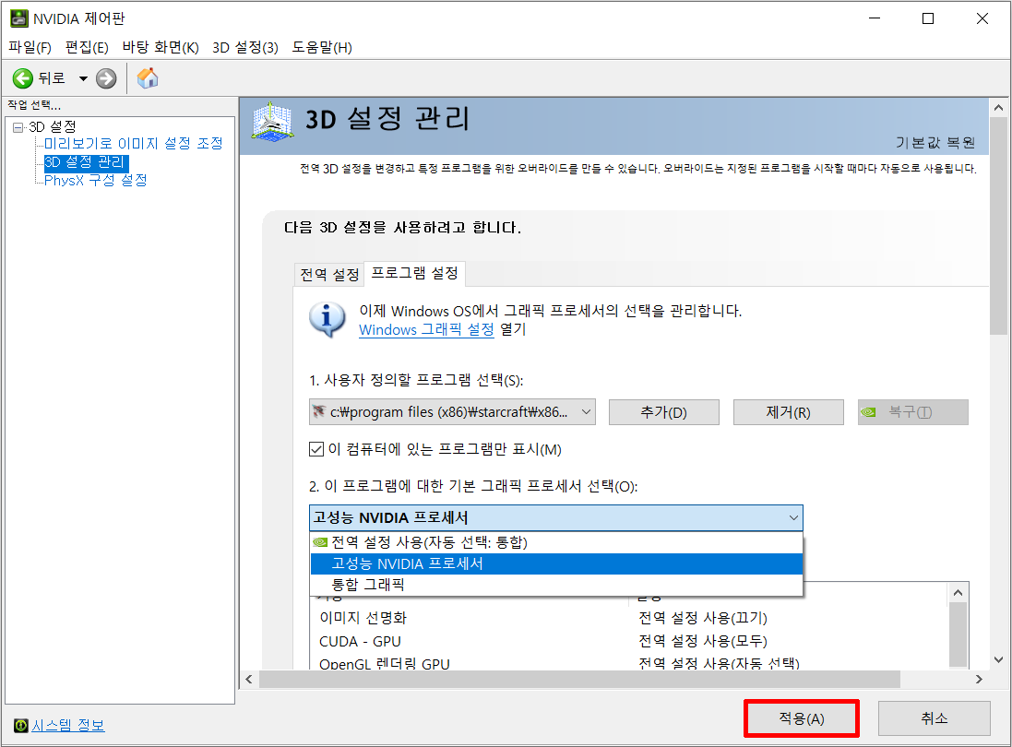Open the Back history dropdown arrow
1012x747 pixels.
tap(83, 78)
